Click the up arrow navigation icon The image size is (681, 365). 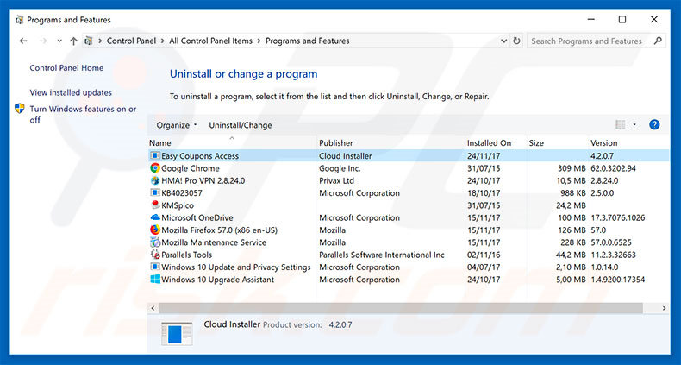pos(74,41)
